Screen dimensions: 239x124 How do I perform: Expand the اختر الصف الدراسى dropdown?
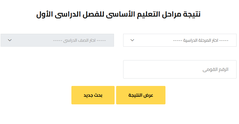coord(57,40)
